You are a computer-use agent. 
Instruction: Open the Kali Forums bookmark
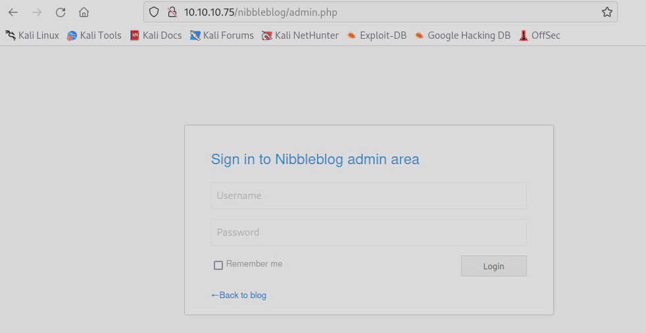click(x=222, y=35)
